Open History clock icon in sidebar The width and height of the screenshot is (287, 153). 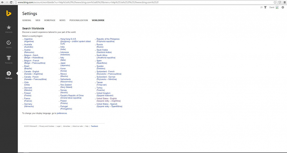9,43
